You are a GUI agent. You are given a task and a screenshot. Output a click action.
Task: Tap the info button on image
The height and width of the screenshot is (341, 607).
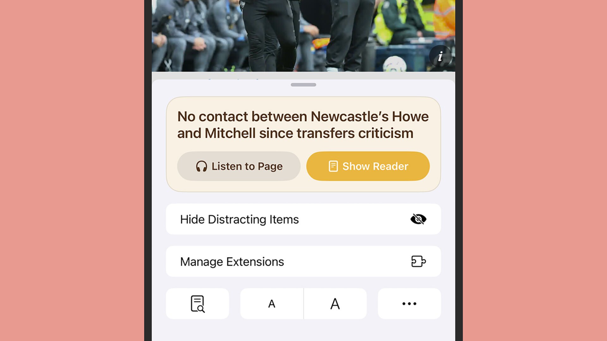pos(440,56)
